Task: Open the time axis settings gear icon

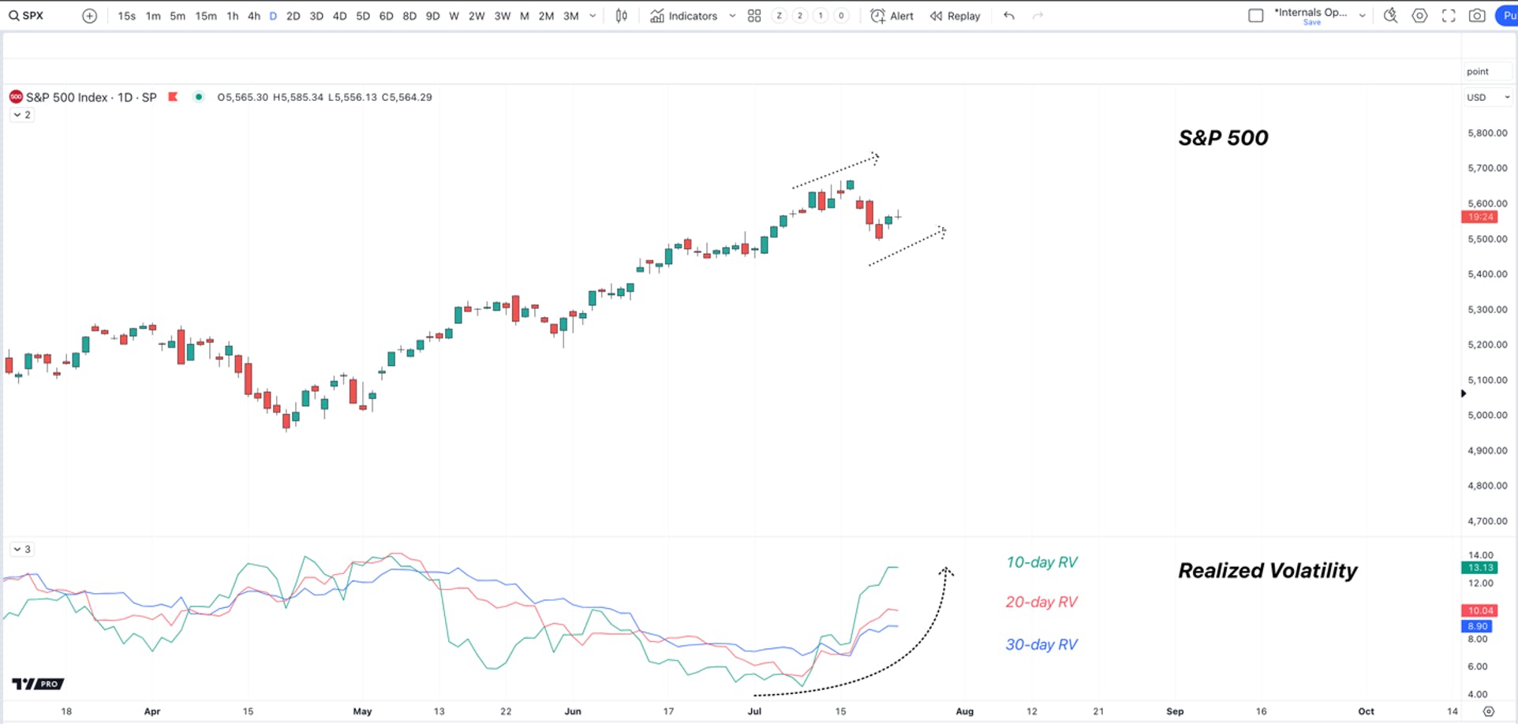Action: pos(1489,711)
